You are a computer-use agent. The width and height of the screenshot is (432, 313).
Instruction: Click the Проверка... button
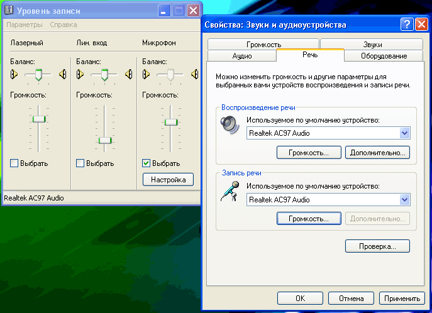tap(377, 246)
